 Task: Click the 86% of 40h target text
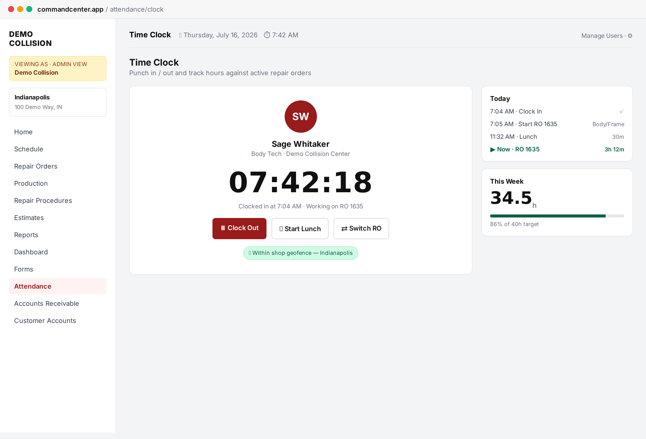coord(514,224)
